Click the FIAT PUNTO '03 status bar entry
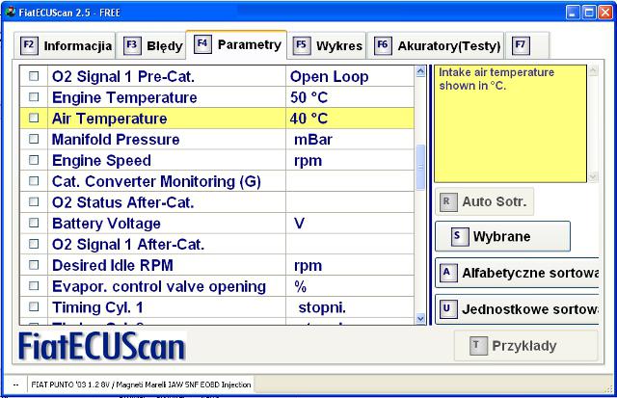Screen dimensions: 617x398 point(141,385)
